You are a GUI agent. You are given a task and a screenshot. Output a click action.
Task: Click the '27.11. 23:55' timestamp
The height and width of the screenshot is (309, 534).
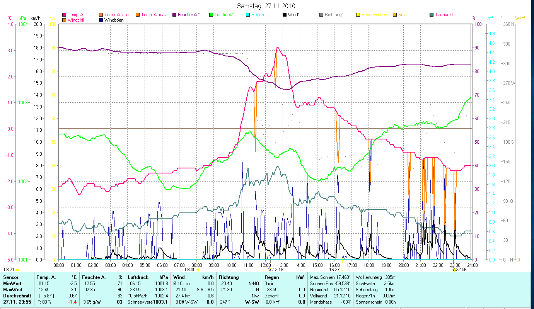click(17, 302)
